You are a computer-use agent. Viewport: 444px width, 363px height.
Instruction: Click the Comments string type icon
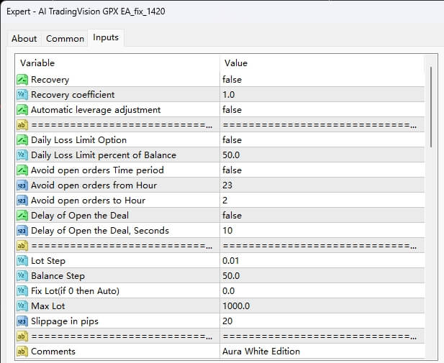click(x=22, y=351)
